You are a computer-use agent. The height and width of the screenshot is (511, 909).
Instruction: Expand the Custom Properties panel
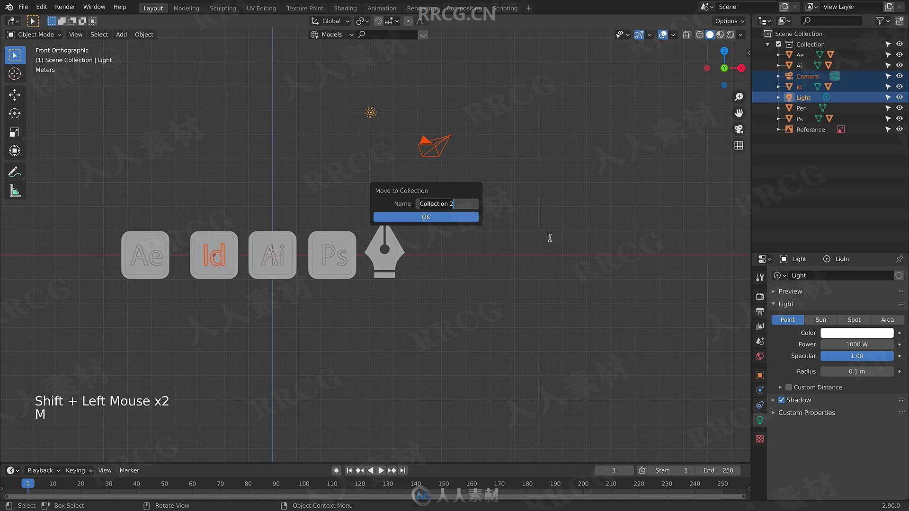(806, 413)
